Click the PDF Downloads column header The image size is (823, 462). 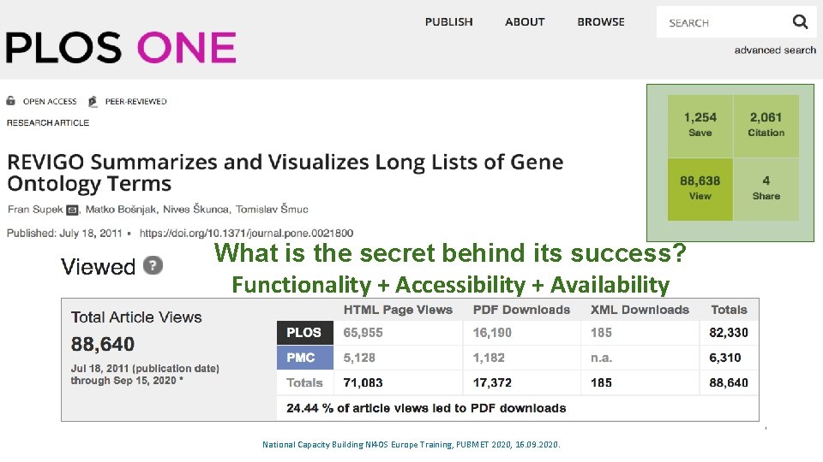522,310
